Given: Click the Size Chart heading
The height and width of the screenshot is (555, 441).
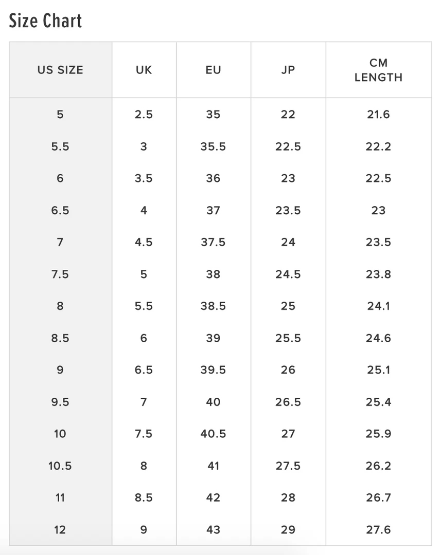Looking at the screenshot, I should (45, 21).
